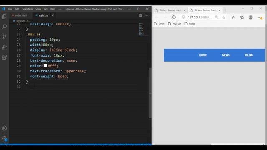The height and width of the screenshot is (150, 267).
Task: Open the Run and Debug view
Action: click(x=4, y=47)
